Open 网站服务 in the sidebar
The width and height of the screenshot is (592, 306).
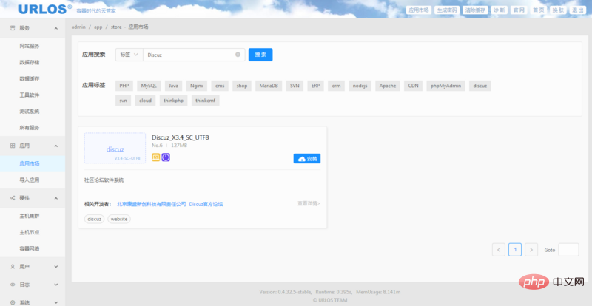(30, 46)
